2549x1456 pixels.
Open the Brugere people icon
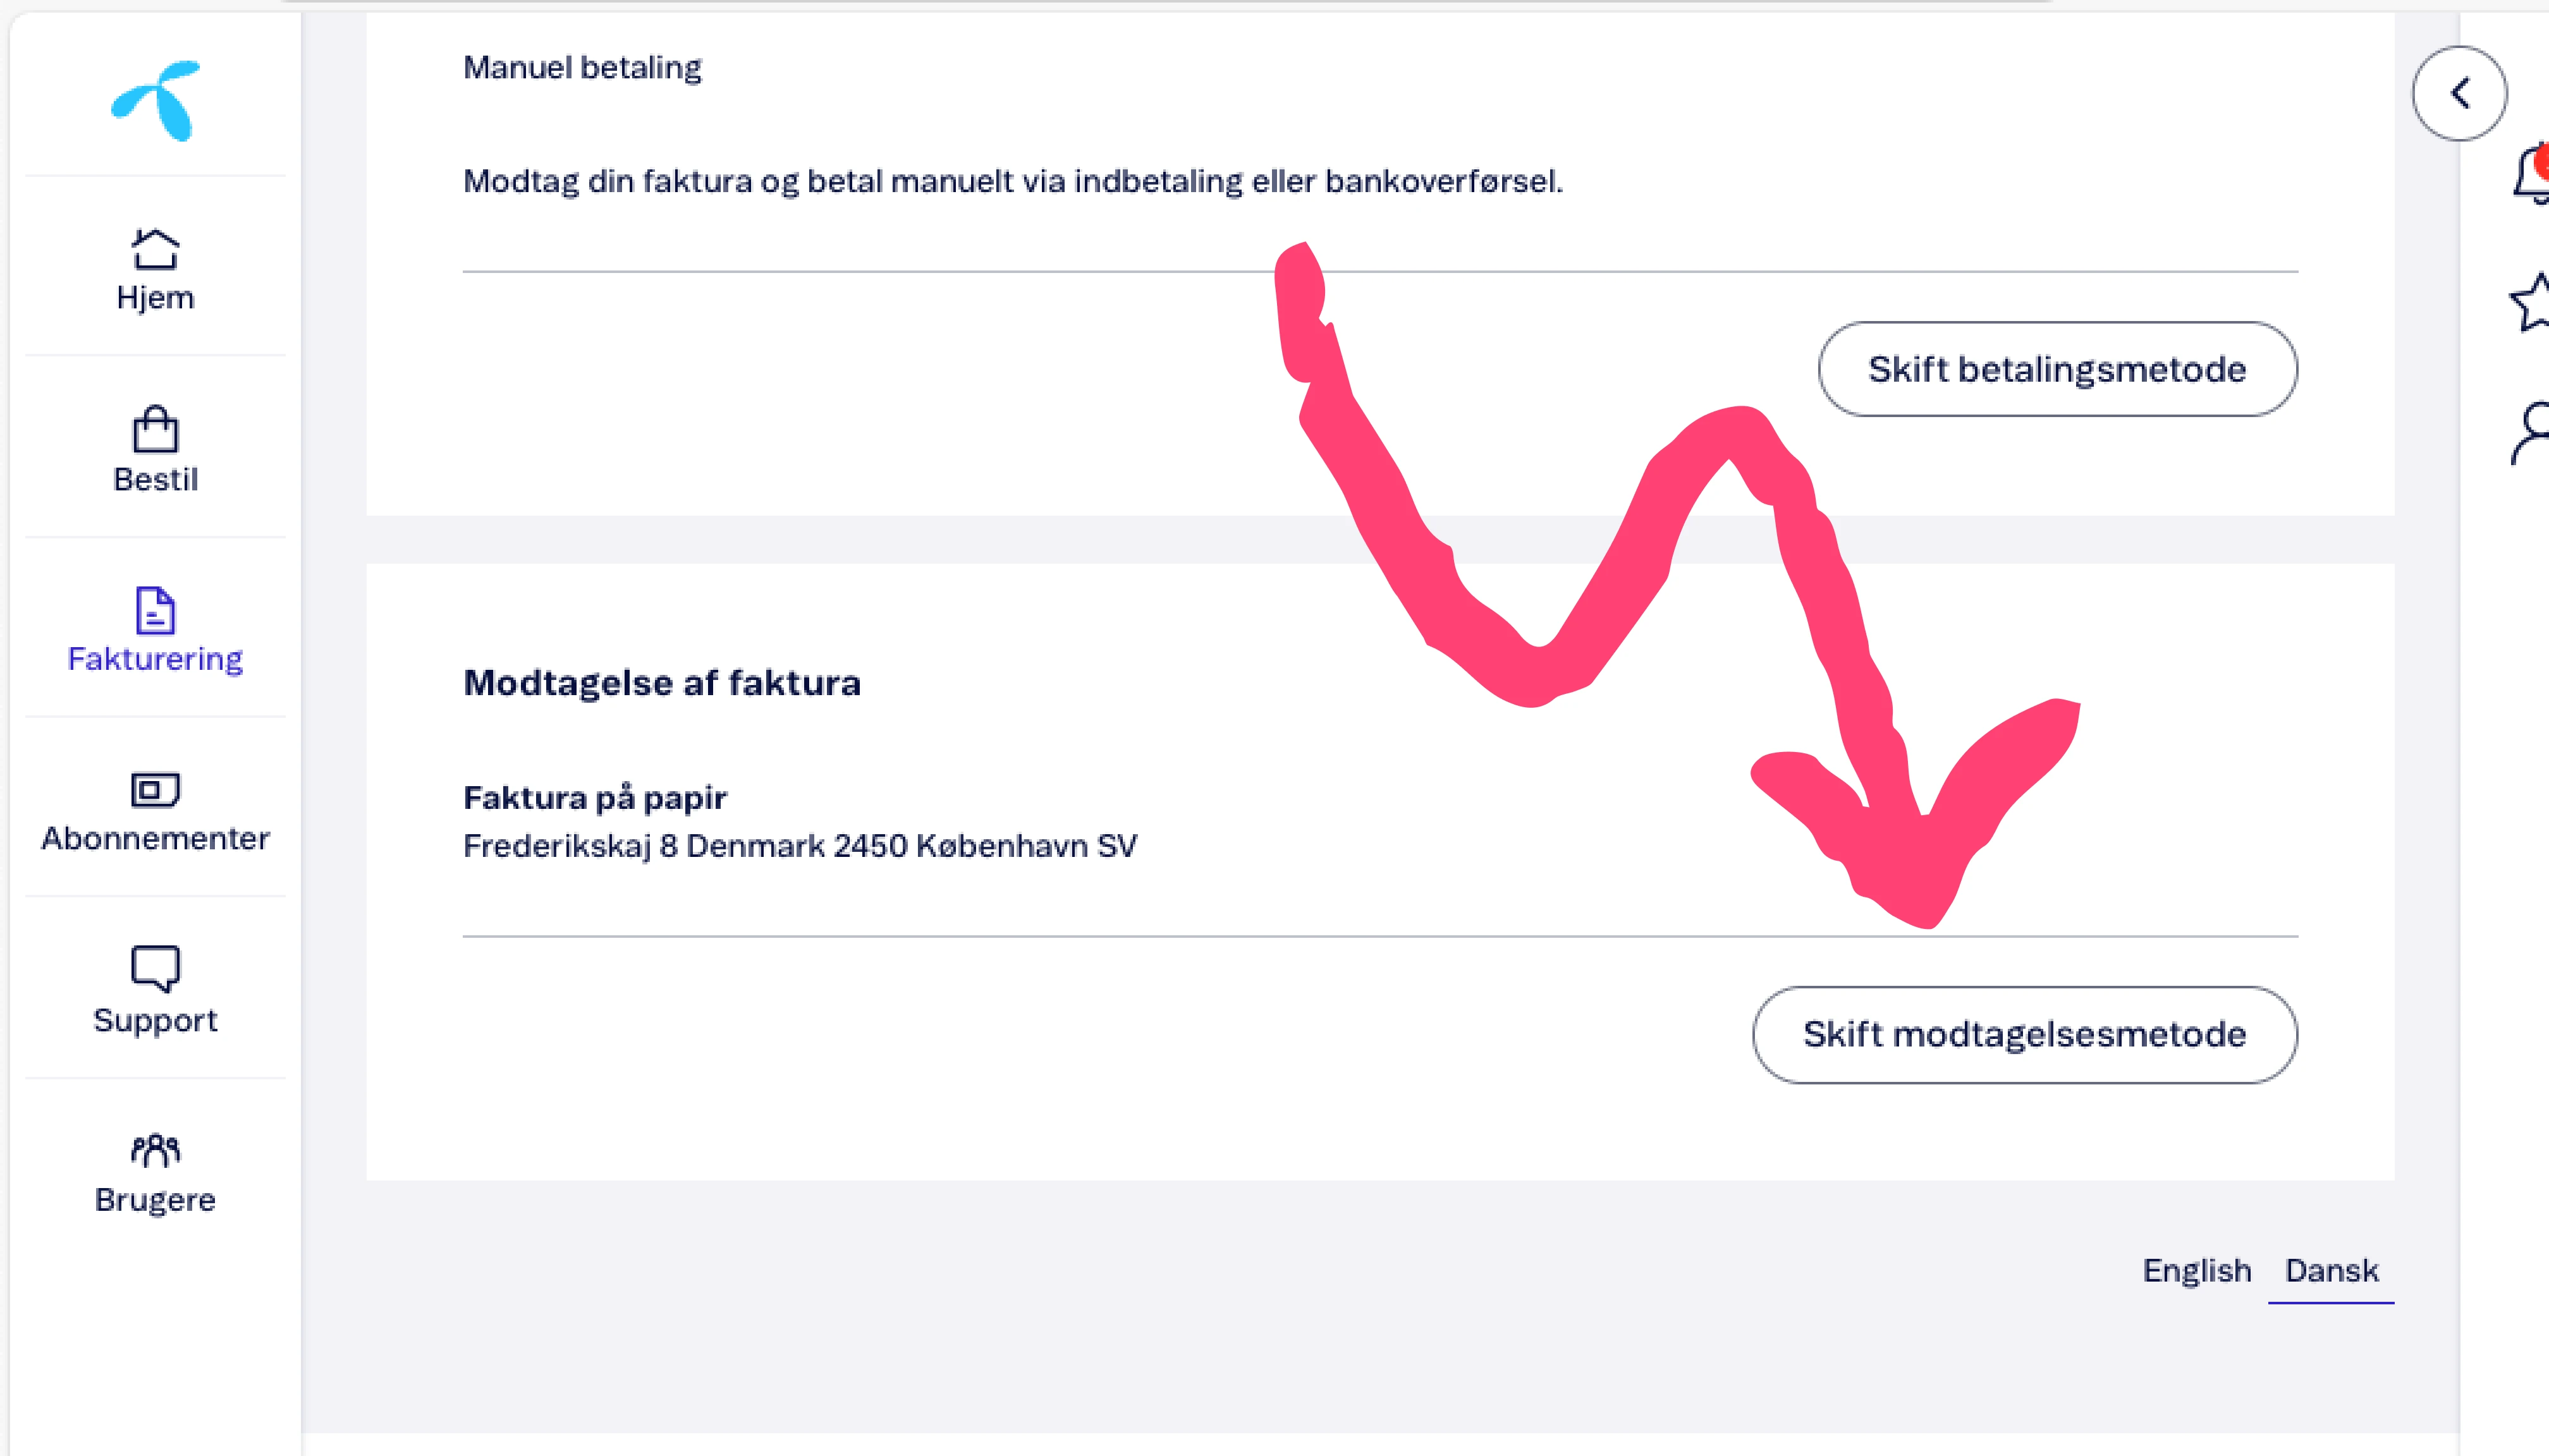(155, 1150)
